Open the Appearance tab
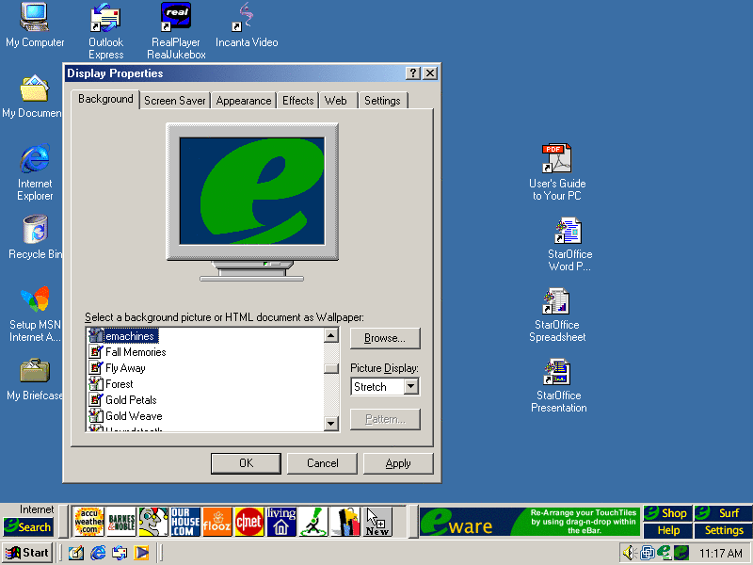The width and height of the screenshot is (753, 565). tap(244, 101)
